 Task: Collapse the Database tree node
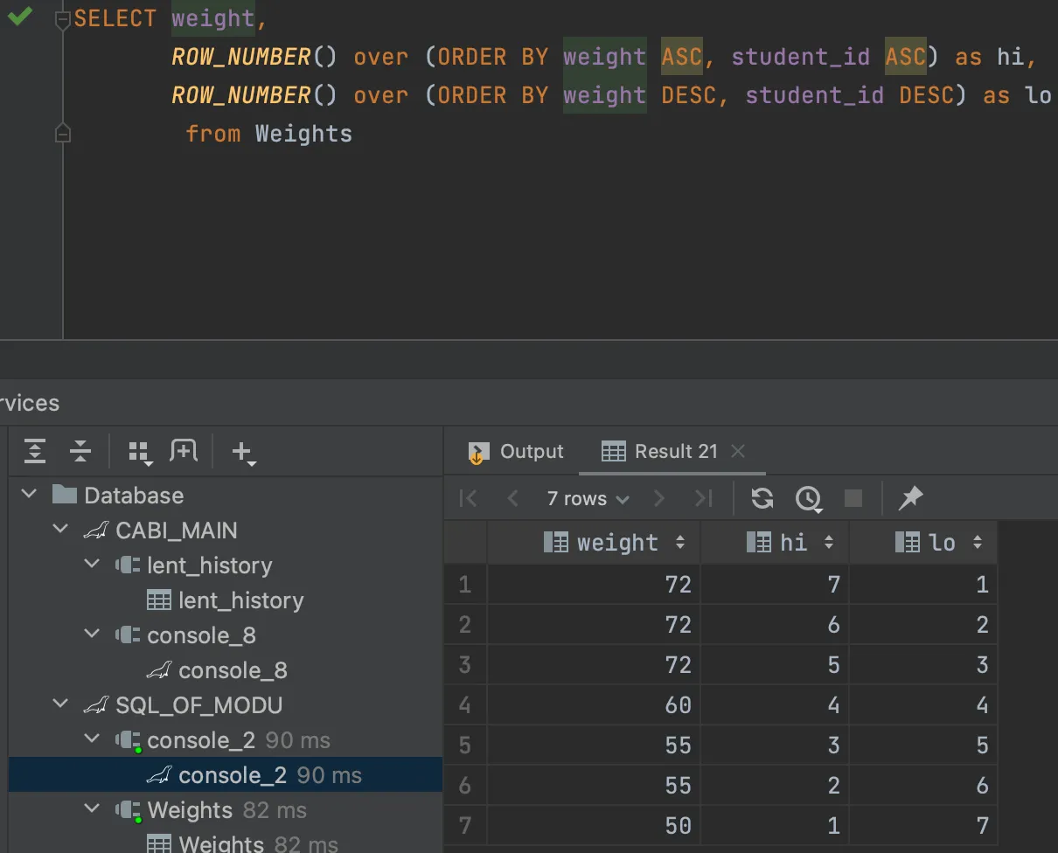29,495
